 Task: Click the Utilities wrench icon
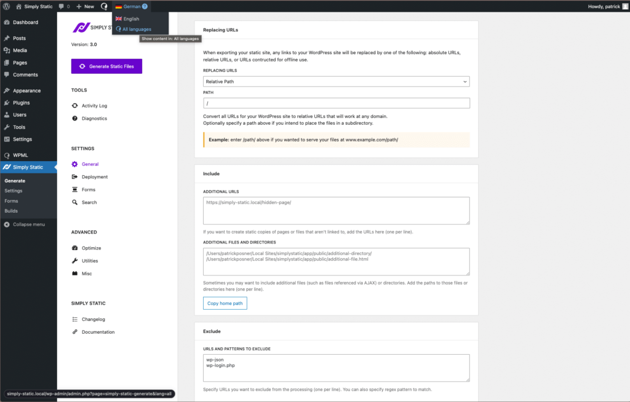pos(74,261)
